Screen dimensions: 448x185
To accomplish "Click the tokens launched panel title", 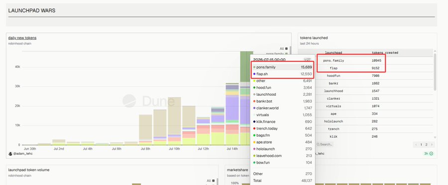I will 314,38.
